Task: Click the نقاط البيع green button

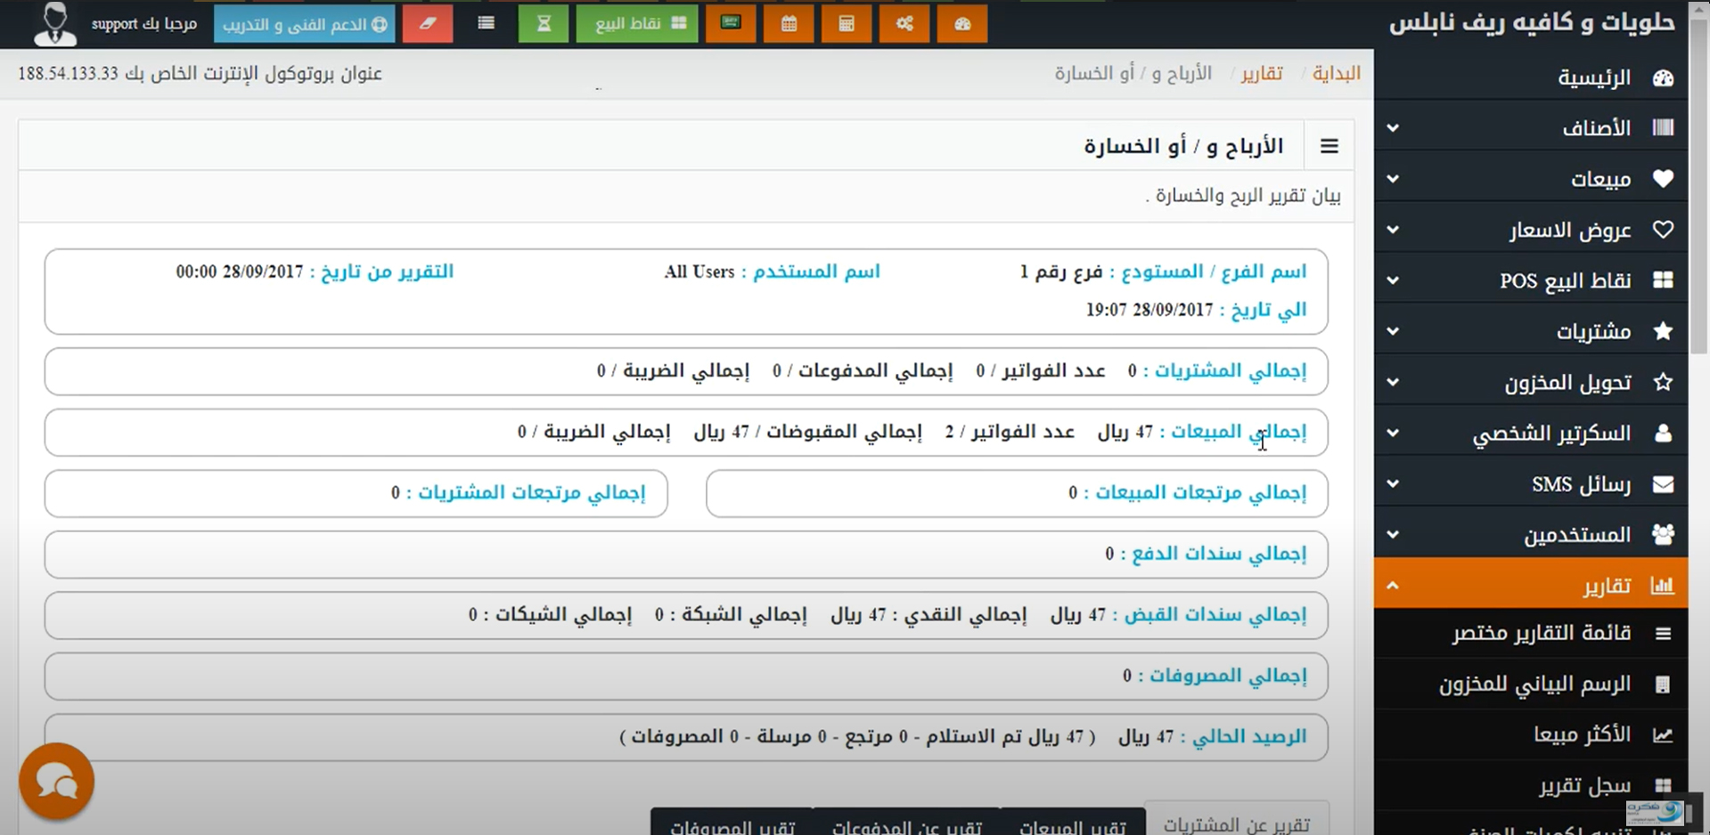Action: (636, 24)
